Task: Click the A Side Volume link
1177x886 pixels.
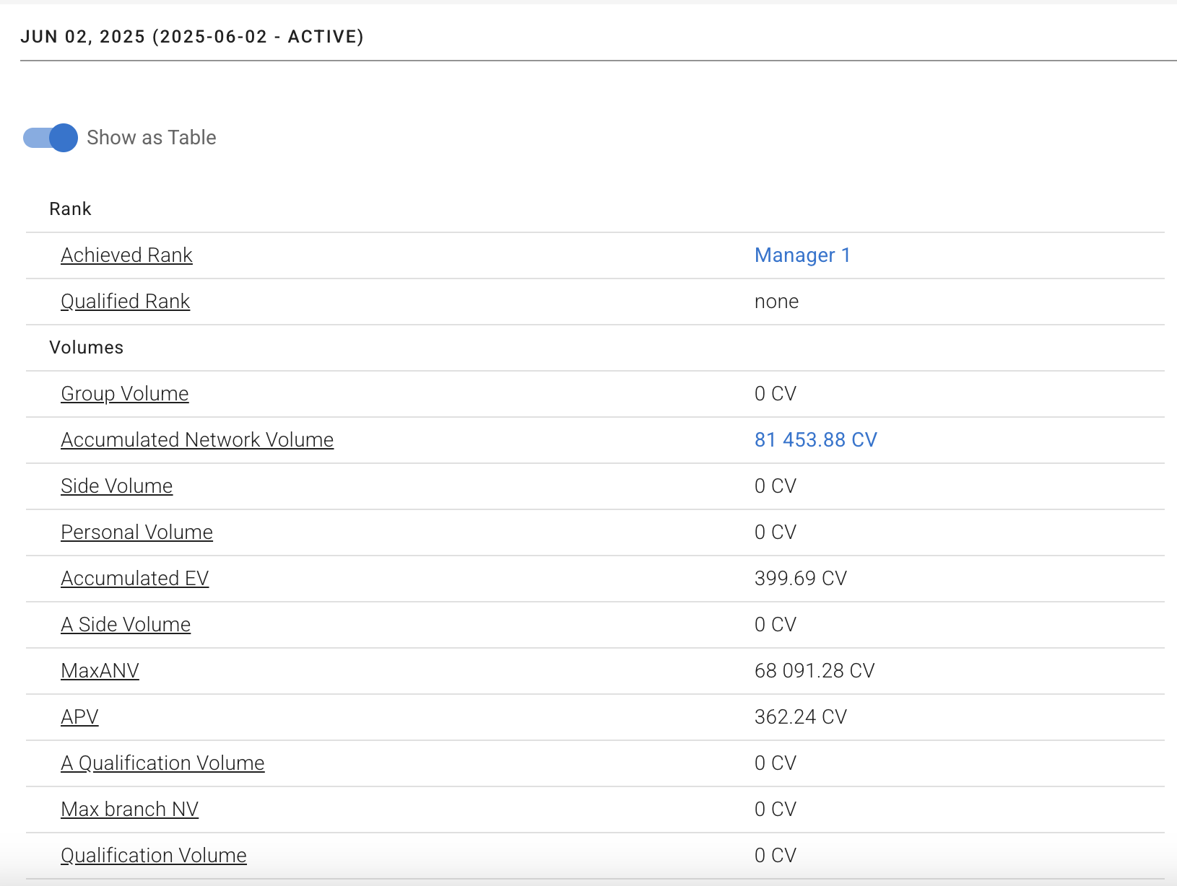Action: click(x=126, y=625)
